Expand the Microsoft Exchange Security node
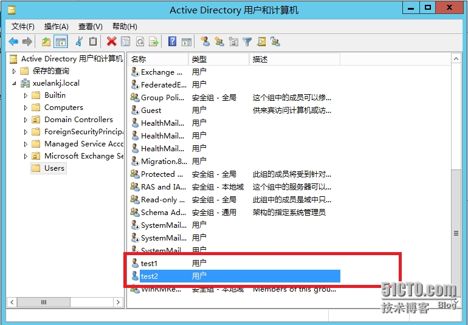Image resolution: width=468 pixels, height=325 pixels. coord(26,156)
